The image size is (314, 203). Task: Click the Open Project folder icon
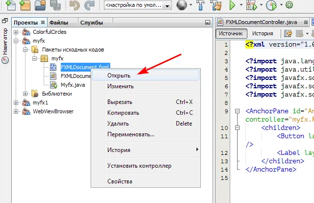click(40, 5)
